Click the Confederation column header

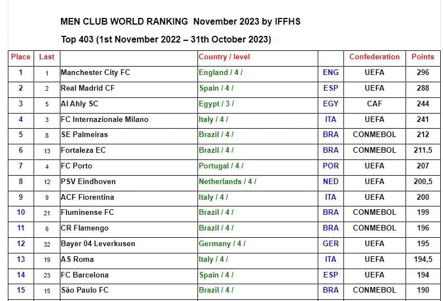[374, 57]
